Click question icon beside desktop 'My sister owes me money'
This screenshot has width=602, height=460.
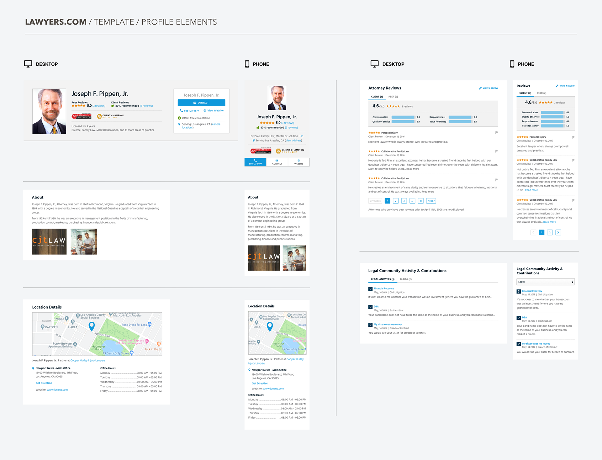(x=370, y=325)
